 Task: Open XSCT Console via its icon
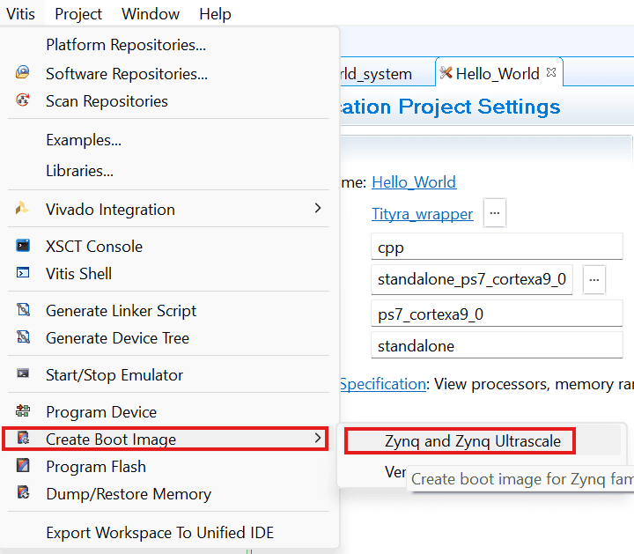pyautogui.click(x=23, y=247)
